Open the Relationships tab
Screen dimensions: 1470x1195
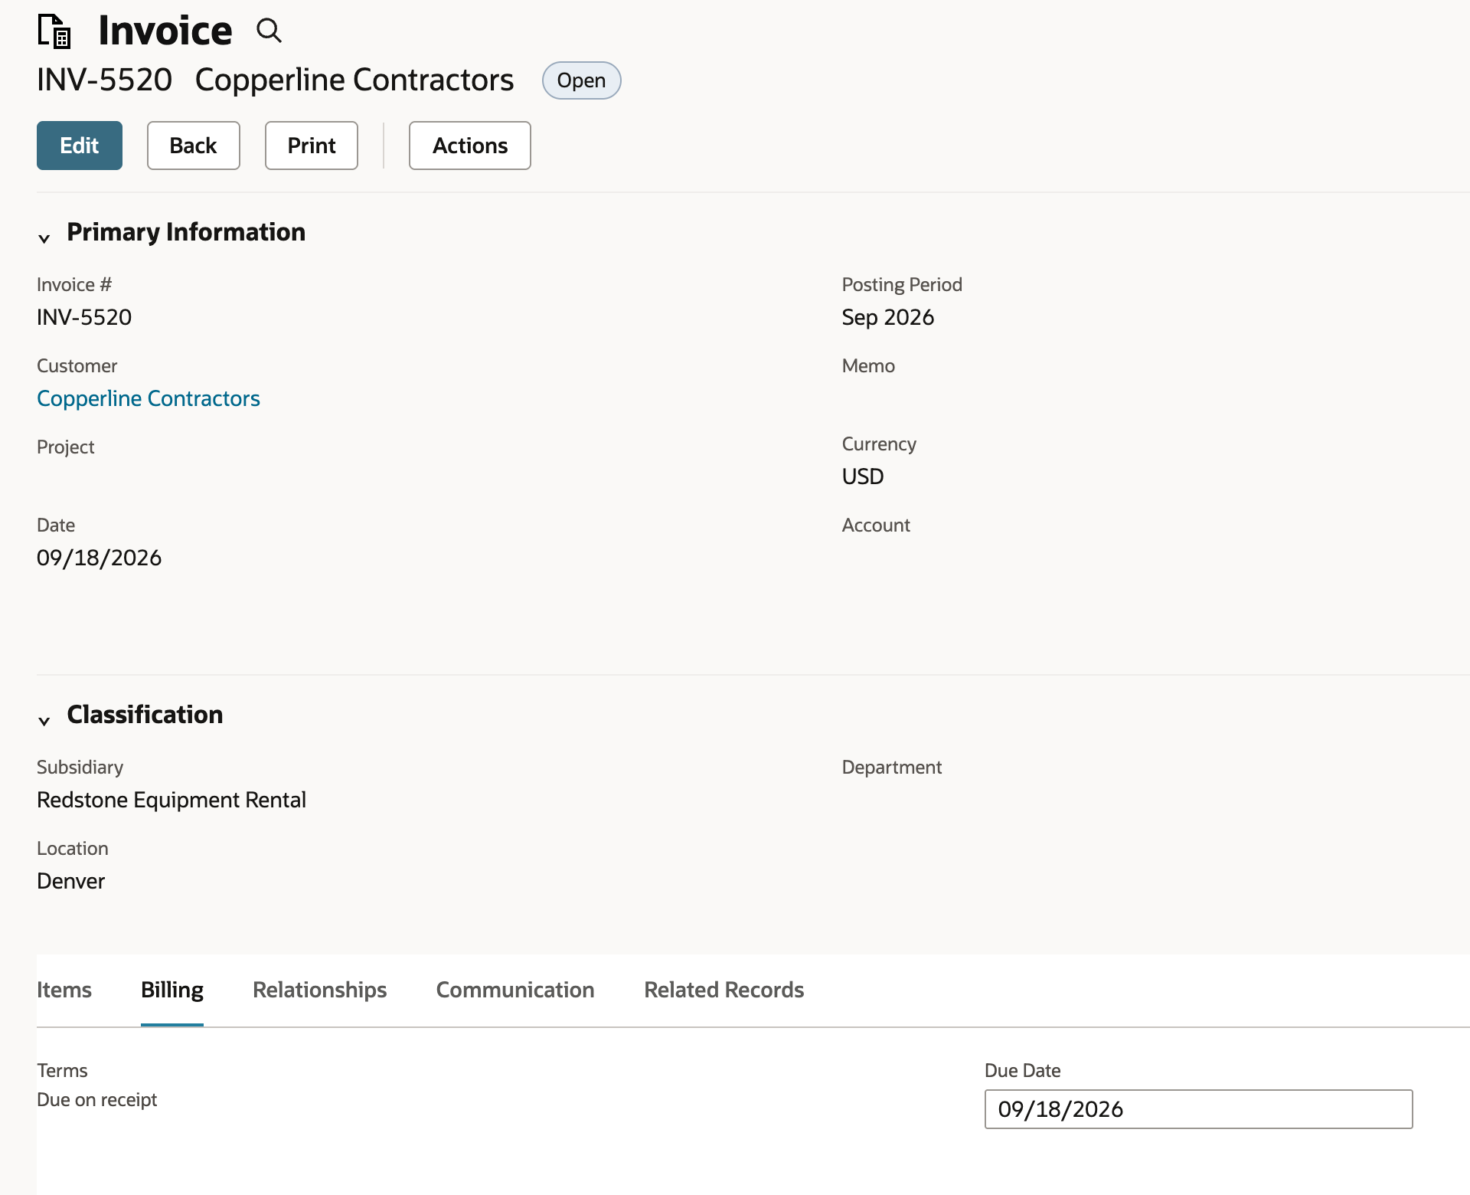(x=320, y=990)
